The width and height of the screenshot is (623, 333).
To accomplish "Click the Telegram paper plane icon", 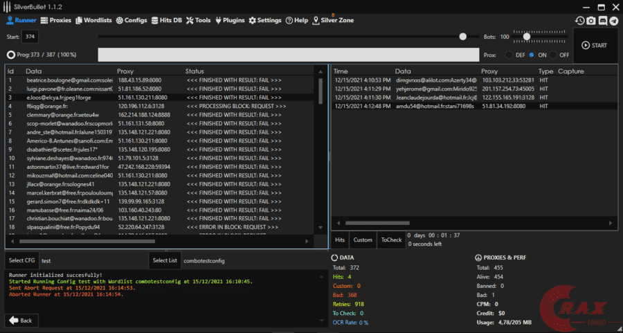I will [614, 21].
